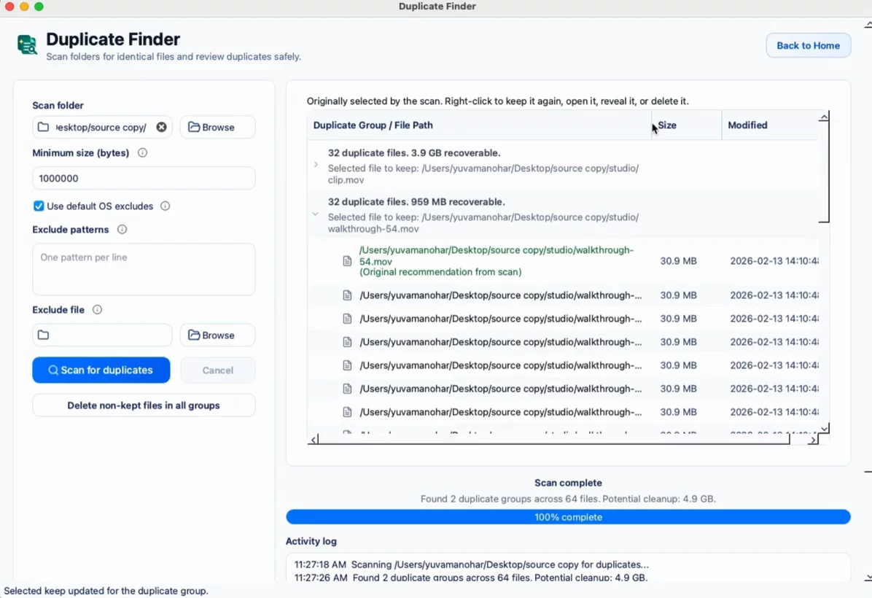
Task: Clear the scan folder path with the X icon
Action: [x=161, y=127]
